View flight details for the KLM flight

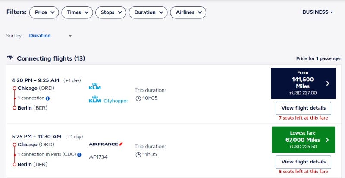click(x=303, y=108)
